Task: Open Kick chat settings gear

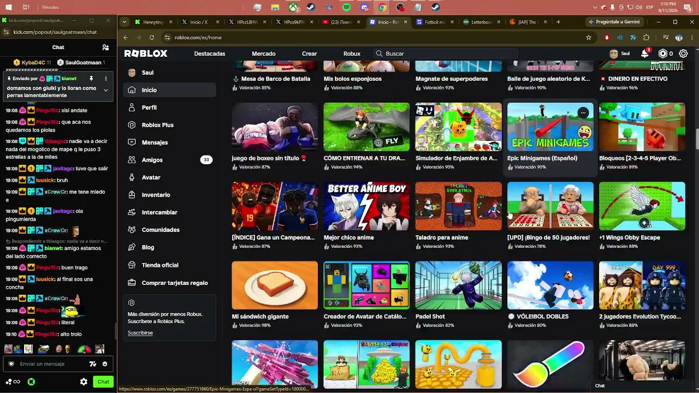Action: coord(84,382)
